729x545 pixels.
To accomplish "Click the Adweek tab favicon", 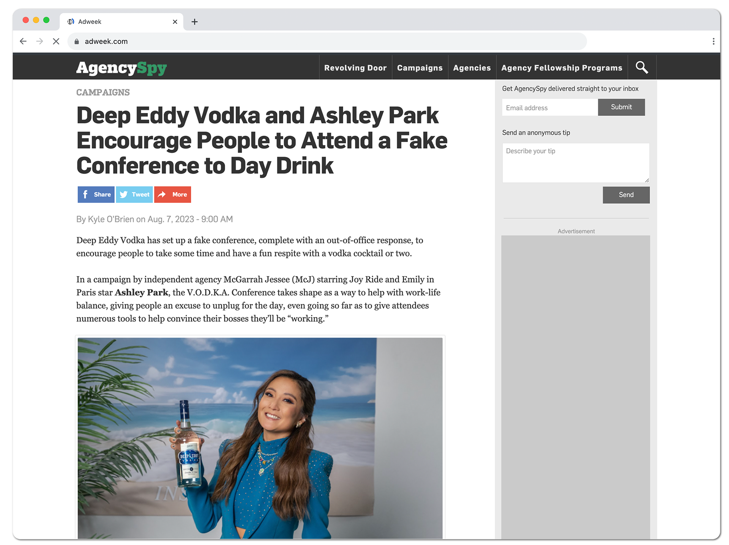I will tap(71, 22).
